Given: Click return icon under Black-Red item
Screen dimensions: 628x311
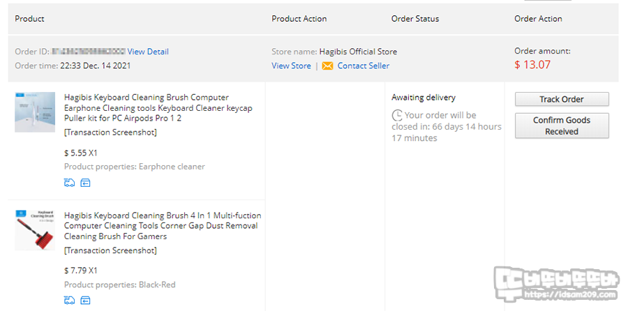Looking at the screenshot, I should (x=85, y=301).
